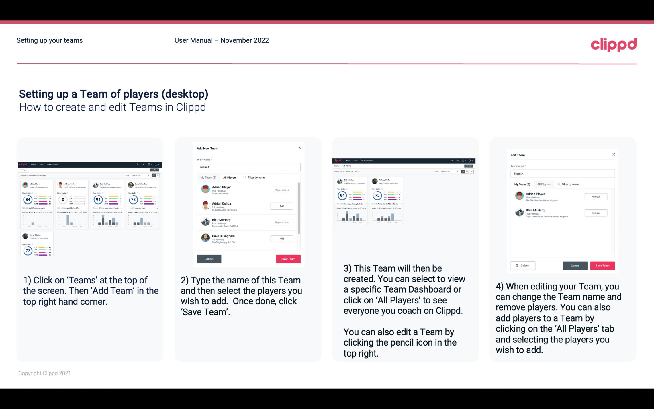The image size is (654, 409).
Task: Click the Team Name input field
Action: point(248,167)
